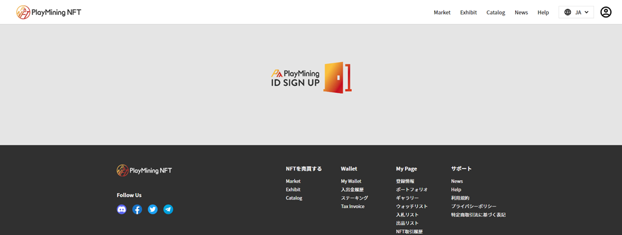Follow the footer Catalog link
622x235 pixels.
point(294,198)
